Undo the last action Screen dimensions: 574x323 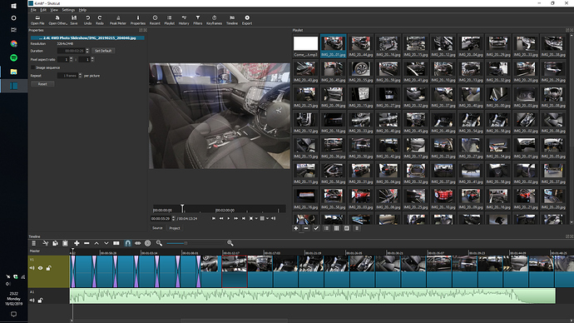tap(87, 20)
